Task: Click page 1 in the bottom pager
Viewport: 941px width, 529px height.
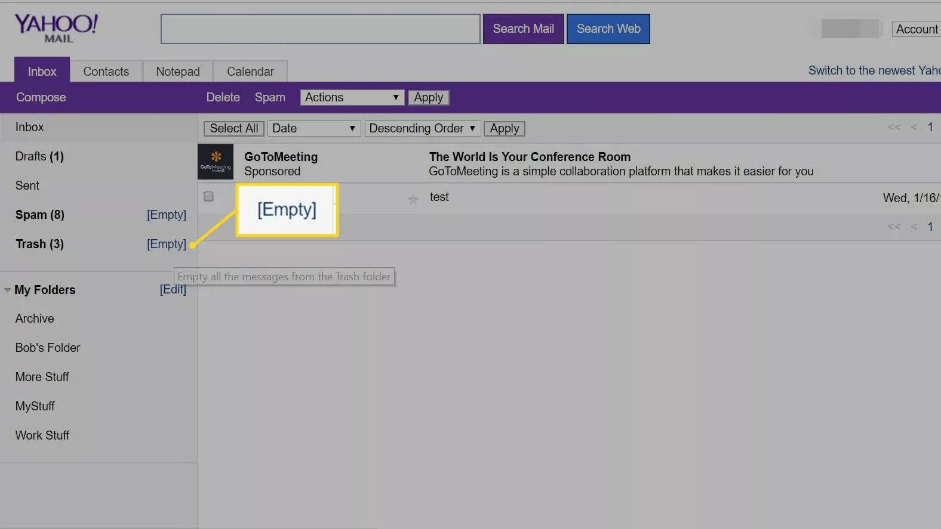Action: pyautogui.click(x=930, y=227)
